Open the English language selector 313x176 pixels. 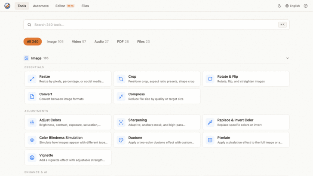(x=292, y=6)
